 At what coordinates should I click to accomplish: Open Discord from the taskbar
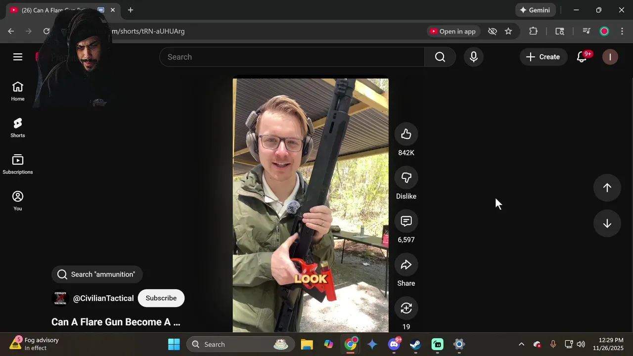tap(394, 344)
